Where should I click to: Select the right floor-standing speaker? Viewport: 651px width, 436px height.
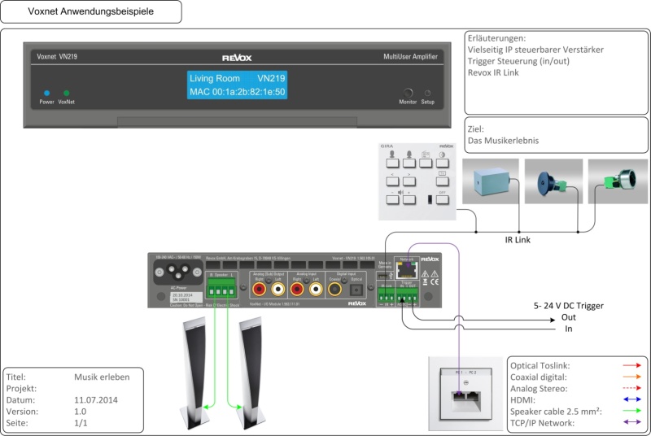click(252, 373)
